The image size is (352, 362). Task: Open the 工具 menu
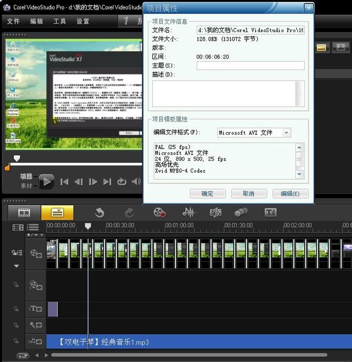click(x=59, y=21)
